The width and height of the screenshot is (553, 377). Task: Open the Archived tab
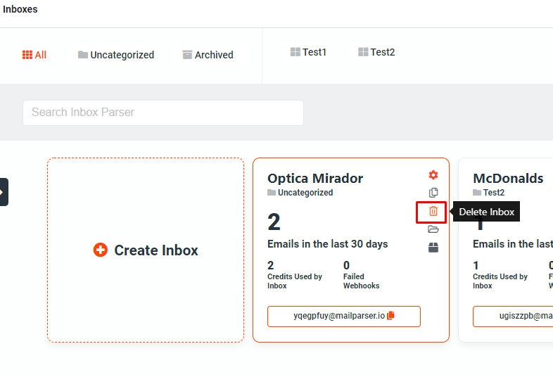(208, 55)
